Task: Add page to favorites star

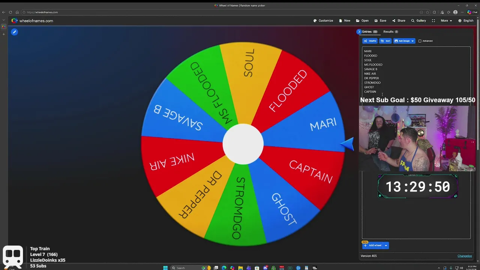Action: [x=427, y=12]
